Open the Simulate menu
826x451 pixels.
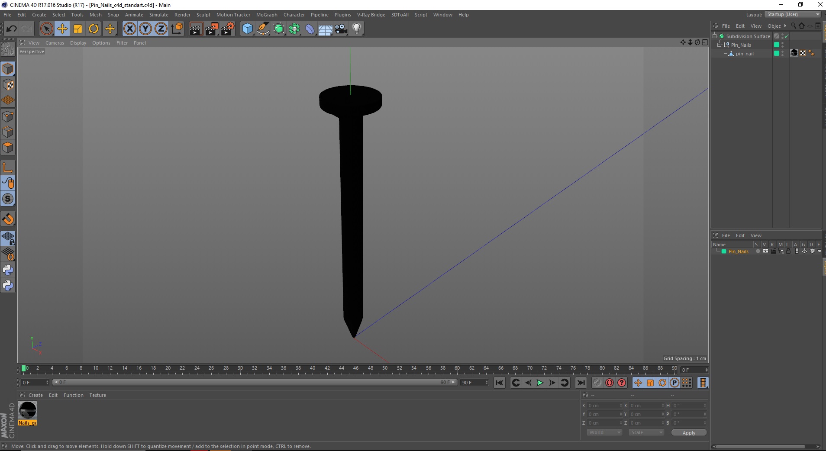(159, 15)
